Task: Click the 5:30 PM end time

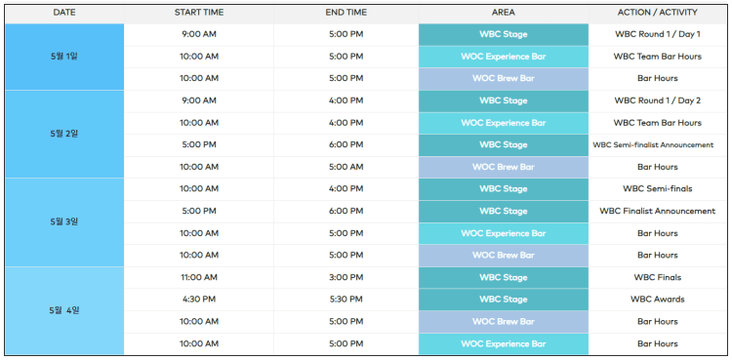Action: pos(346,300)
